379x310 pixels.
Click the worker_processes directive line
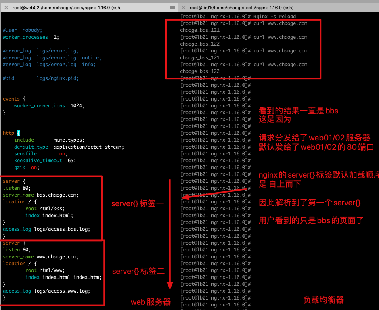[31, 37]
